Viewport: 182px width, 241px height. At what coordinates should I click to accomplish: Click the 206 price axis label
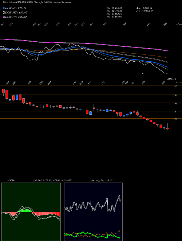click(175, 95)
